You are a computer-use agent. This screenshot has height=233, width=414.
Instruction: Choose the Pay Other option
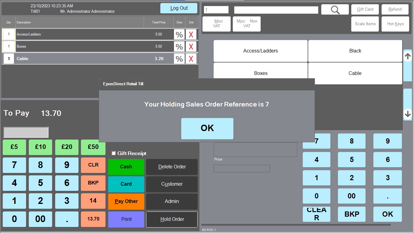coord(126,201)
